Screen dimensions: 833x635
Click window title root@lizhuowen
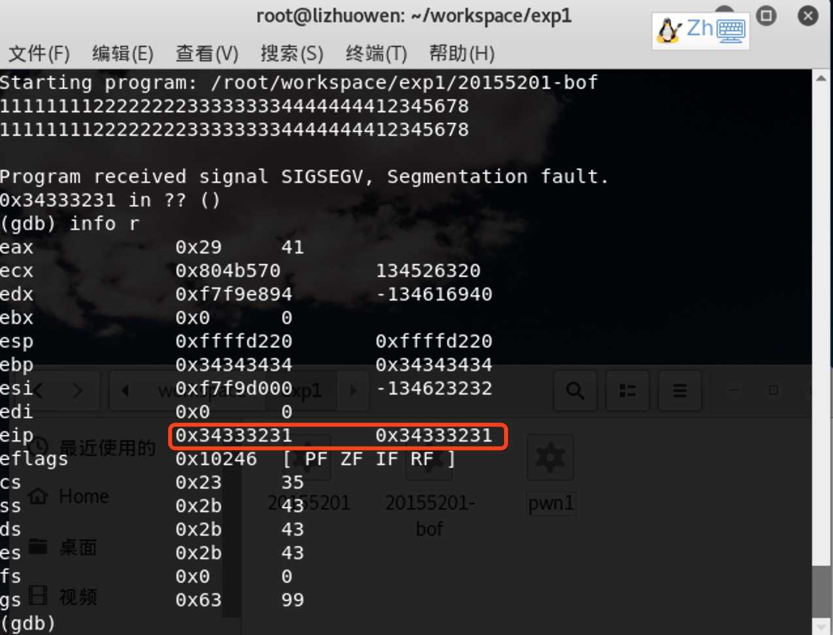tap(414, 16)
